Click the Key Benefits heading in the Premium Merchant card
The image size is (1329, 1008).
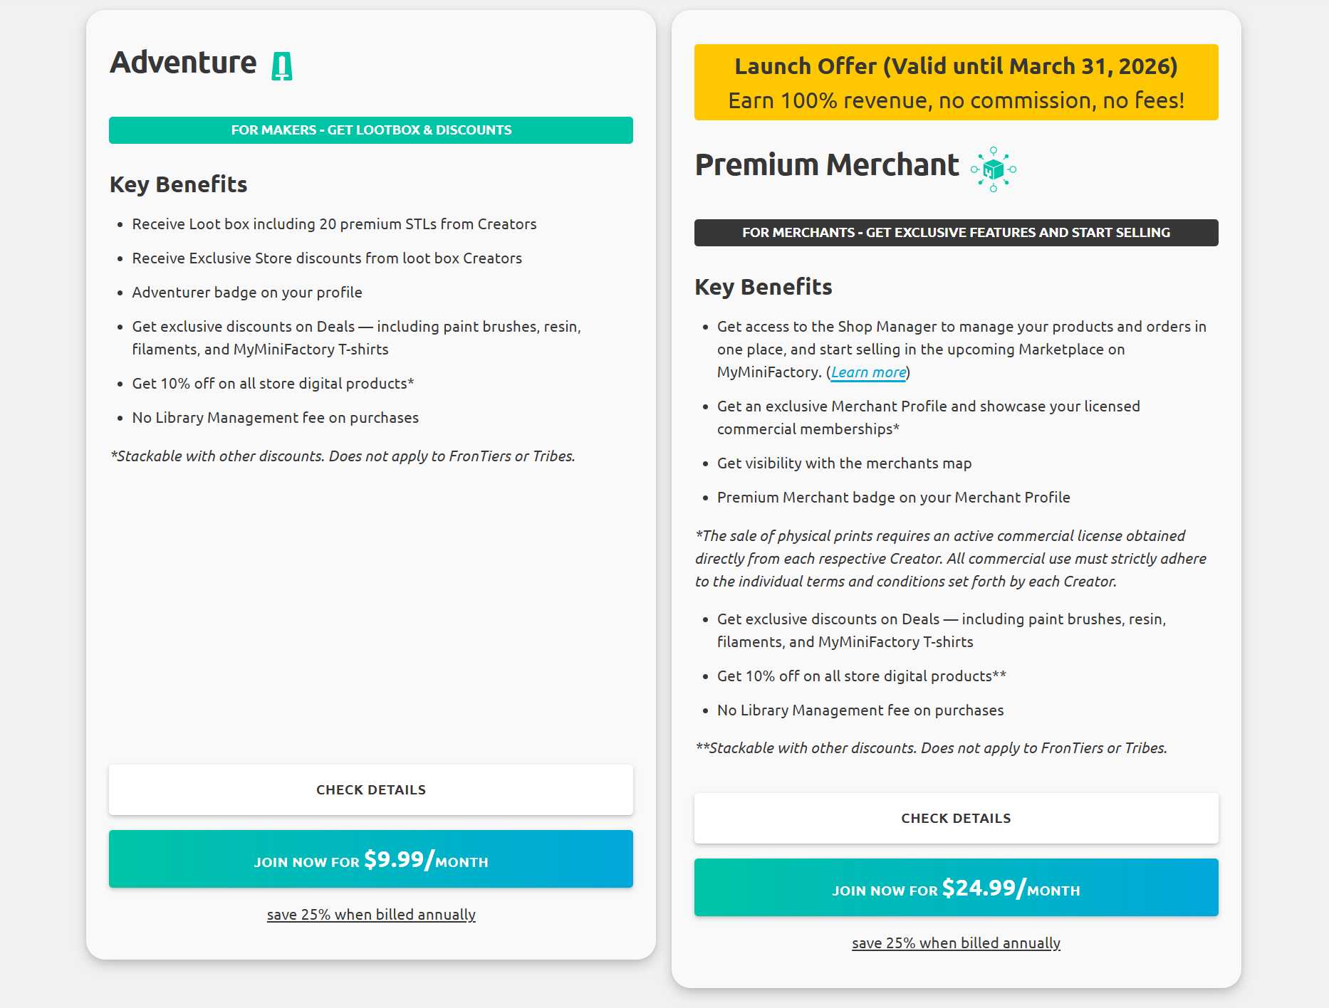click(763, 287)
